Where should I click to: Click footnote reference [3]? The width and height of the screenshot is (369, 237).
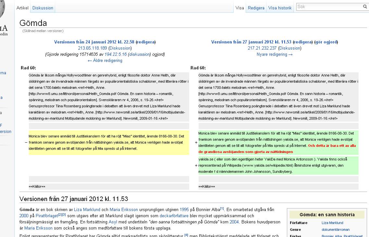click(64, 214)
